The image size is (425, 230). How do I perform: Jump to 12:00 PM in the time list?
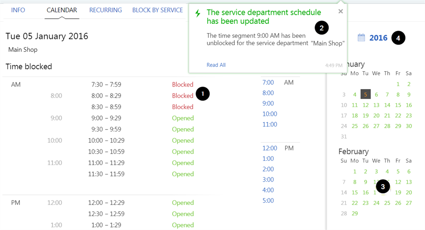point(270,148)
